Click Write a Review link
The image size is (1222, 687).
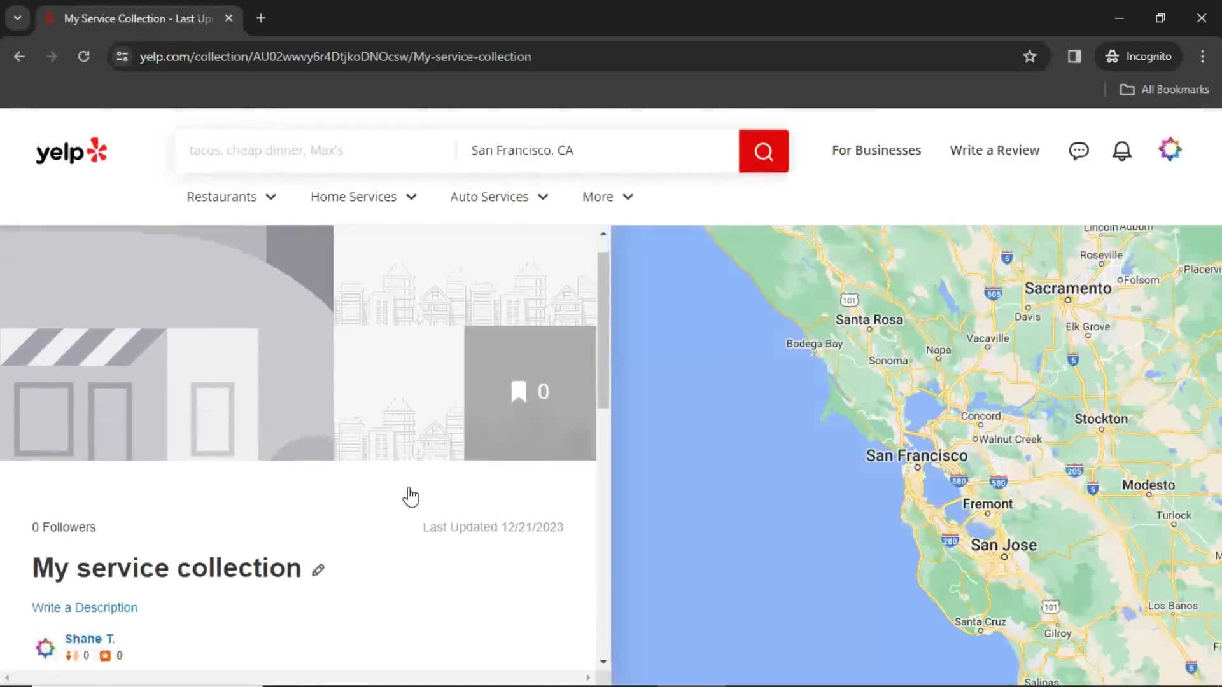tap(994, 151)
